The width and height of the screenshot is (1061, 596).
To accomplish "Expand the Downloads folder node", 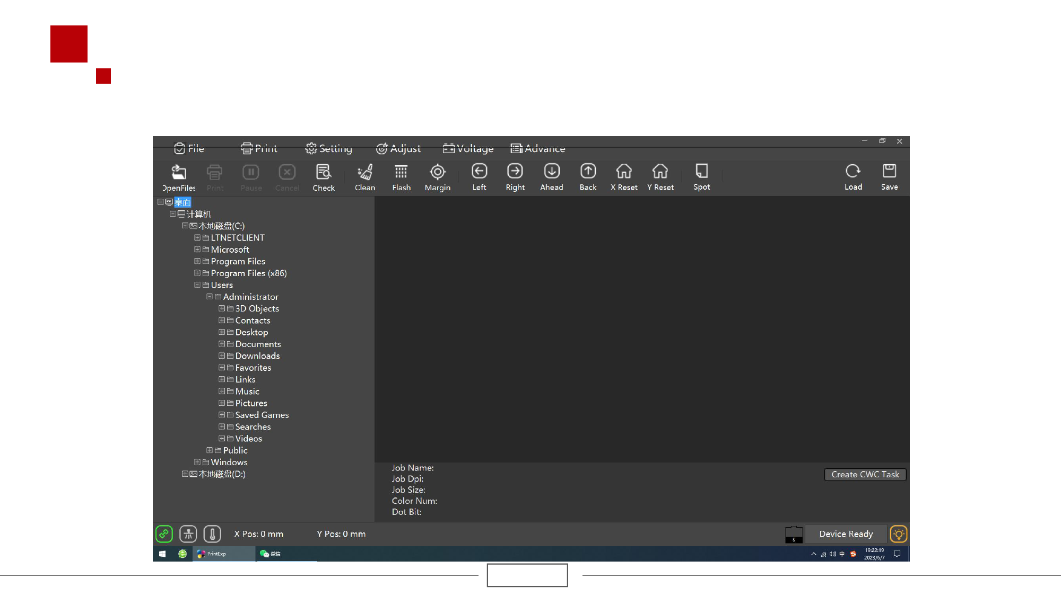I will (x=222, y=356).
